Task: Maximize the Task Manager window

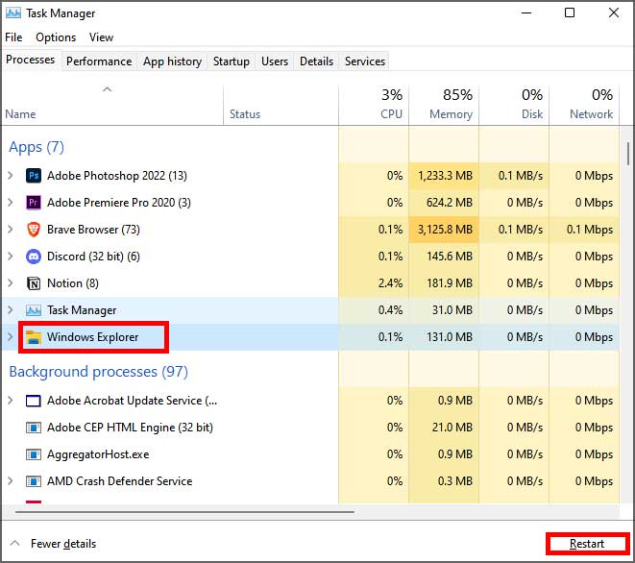Action: tap(570, 12)
